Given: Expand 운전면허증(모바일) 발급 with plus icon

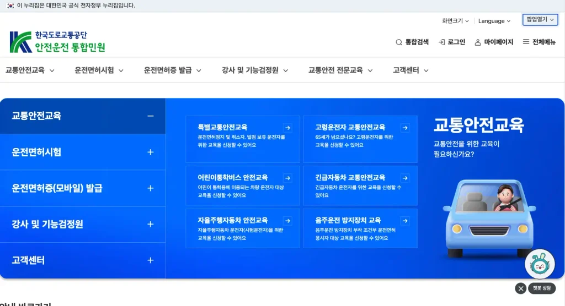Looking at the screenshot, I should (x=150, y=188).
